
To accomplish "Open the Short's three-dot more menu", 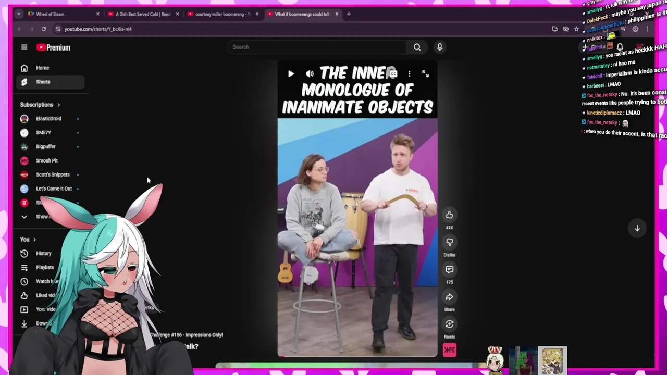I will coord(410,74).
